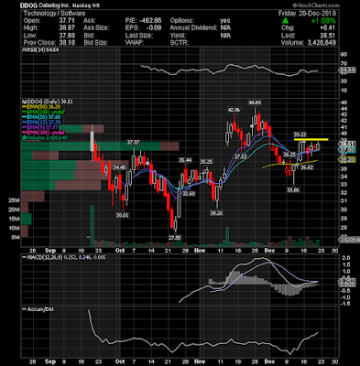Screen dimensions: 360x366
Task: Click the Volume value 3,420,649 in the header
Action: [321, 43]
